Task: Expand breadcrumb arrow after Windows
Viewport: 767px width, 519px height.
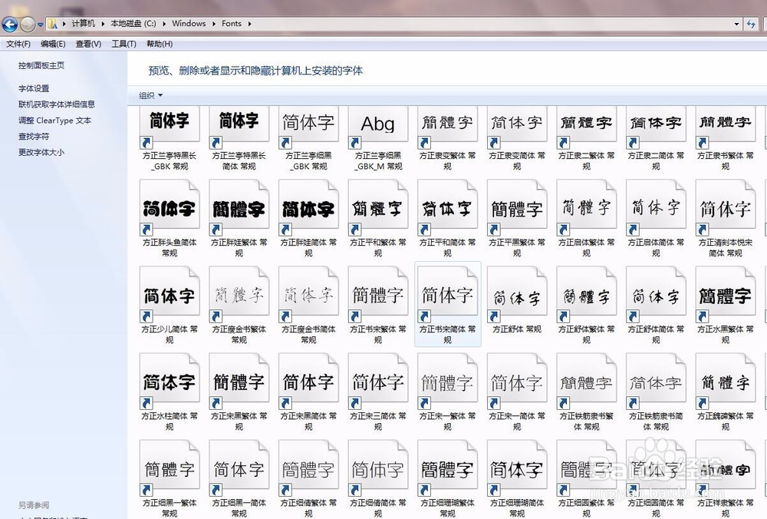Action: click(x=214, y=24)
